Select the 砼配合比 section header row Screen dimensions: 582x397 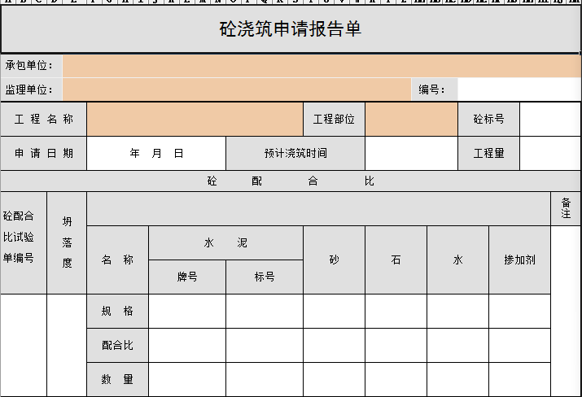pyautogui.click(x=291, y=181)
